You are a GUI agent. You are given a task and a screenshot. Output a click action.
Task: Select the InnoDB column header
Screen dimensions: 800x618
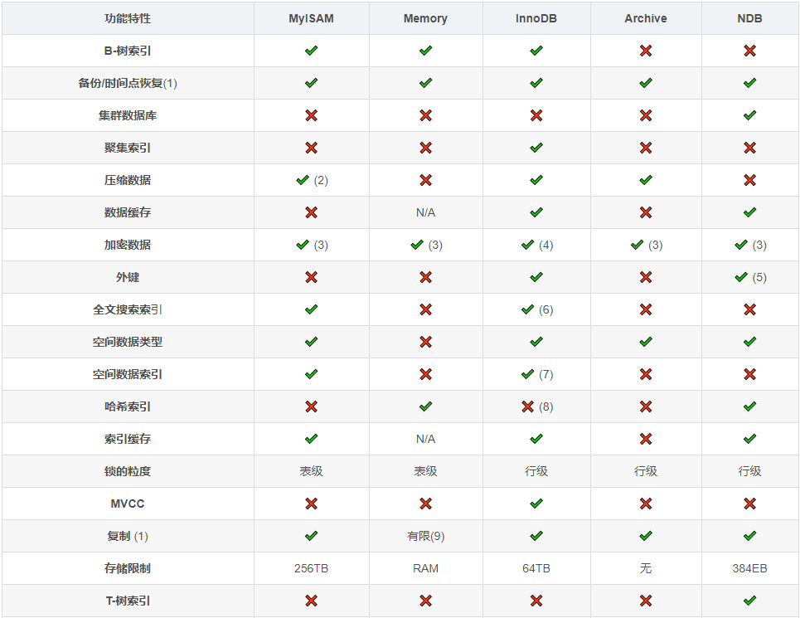point(536,18)
